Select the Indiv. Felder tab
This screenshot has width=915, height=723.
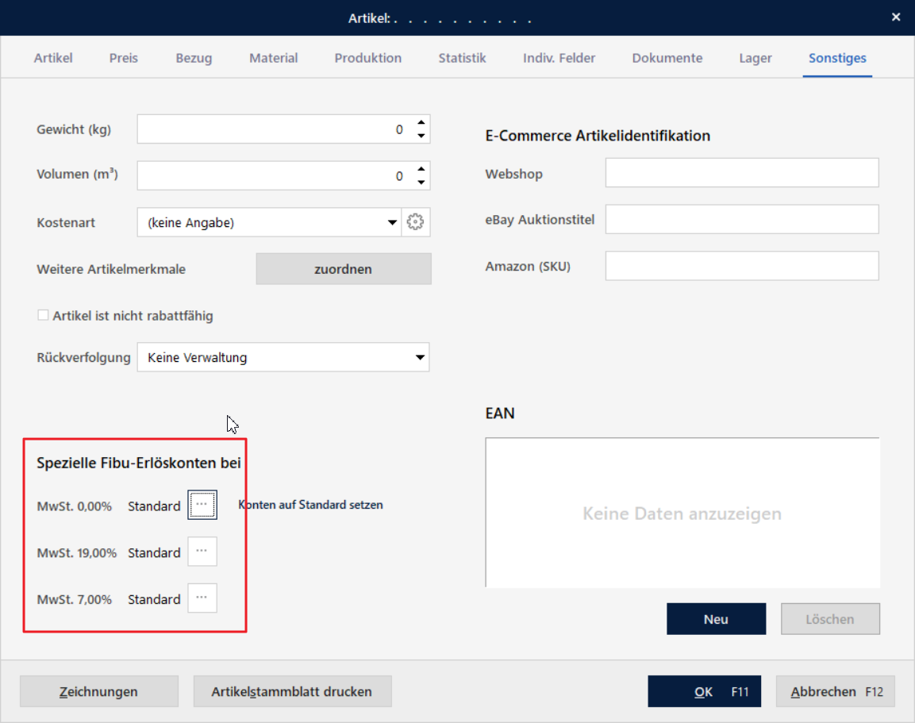(x=559, y=58)
